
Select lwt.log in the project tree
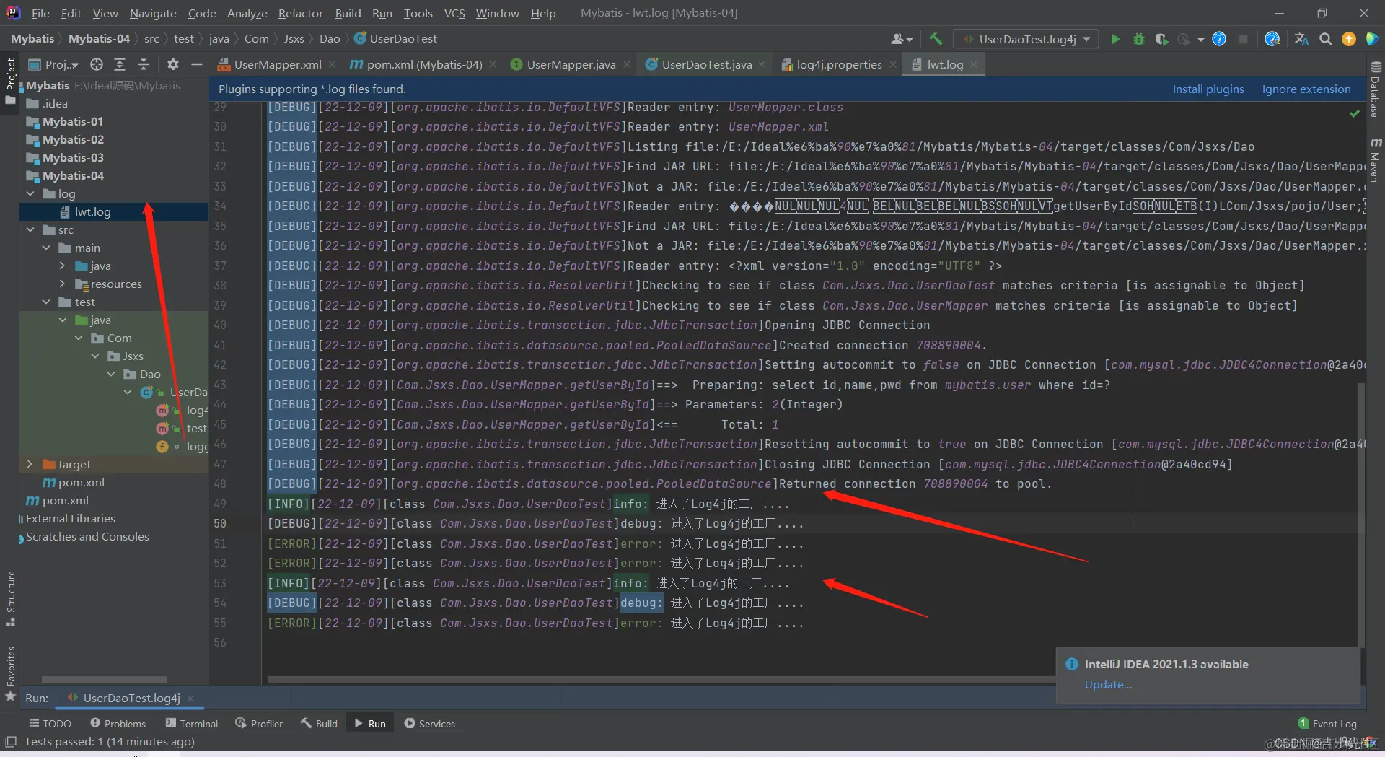coord(92,211)
